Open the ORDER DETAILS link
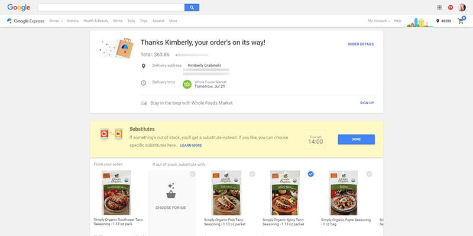The height and width of the screenshot is (236, 473). pyautogui.click(x=361, y=44)
